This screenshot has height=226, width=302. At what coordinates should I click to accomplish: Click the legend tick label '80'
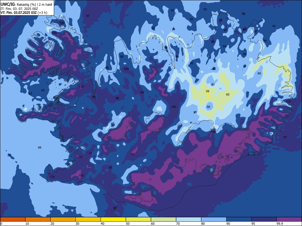tap(203, 224)
